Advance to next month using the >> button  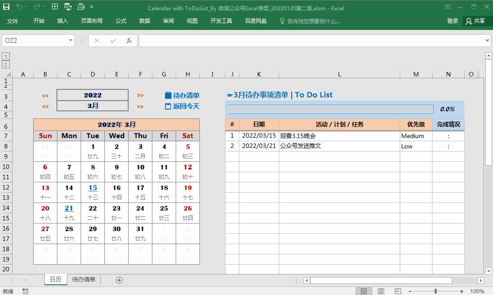pyautogui.click(x=140, y=106)
